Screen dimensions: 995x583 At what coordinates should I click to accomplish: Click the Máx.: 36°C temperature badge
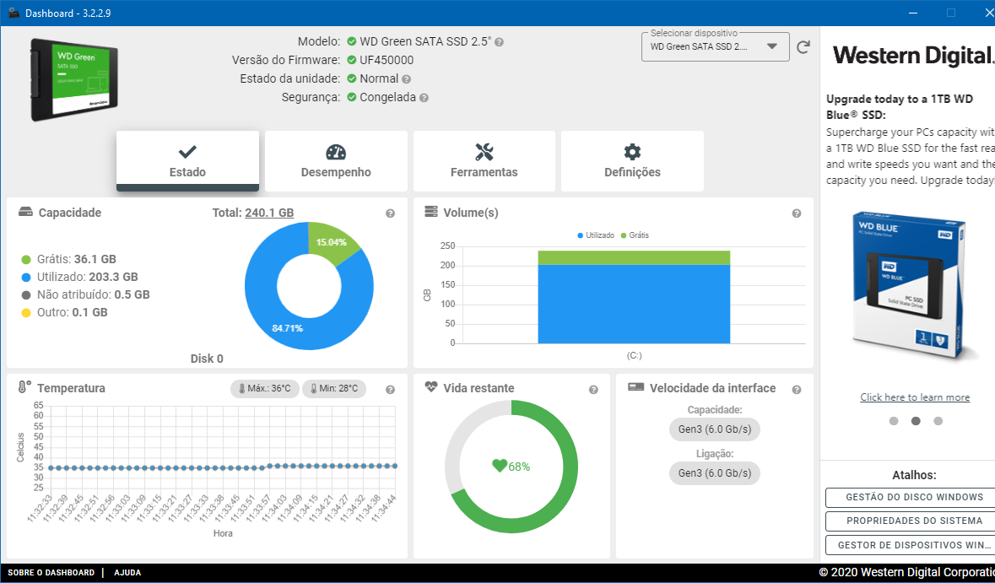(x=264, y=388)
